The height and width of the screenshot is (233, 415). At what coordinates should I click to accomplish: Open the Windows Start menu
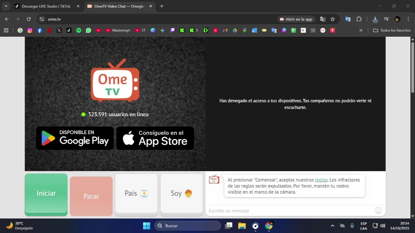coord(146,226)
